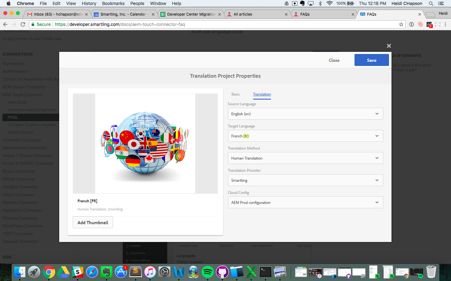Go back using browser back arrow
Viewport: 451px width, 281px height.
5,24
